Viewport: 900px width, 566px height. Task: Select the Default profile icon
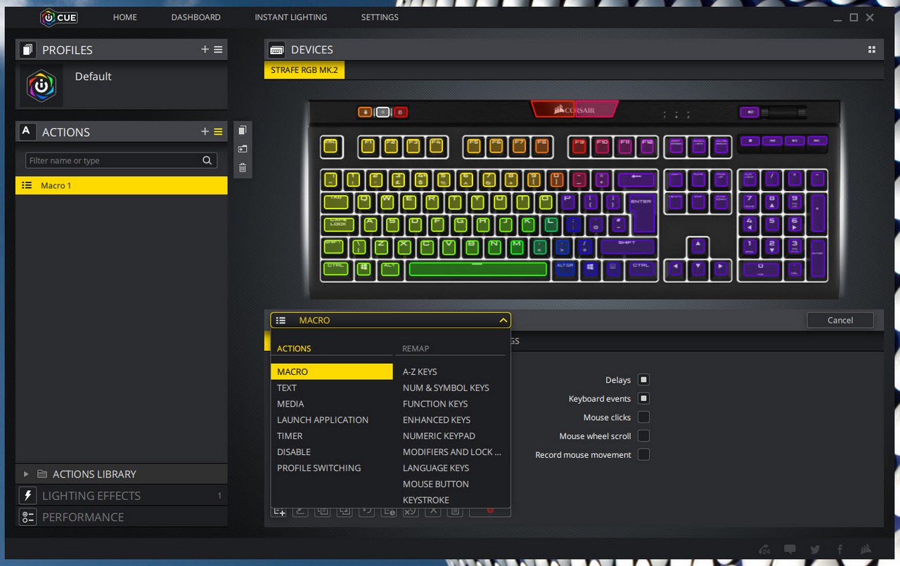(x=41, y=86)
